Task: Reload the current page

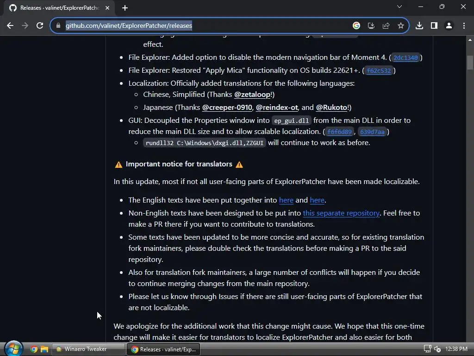Action: tap(40, 26)
